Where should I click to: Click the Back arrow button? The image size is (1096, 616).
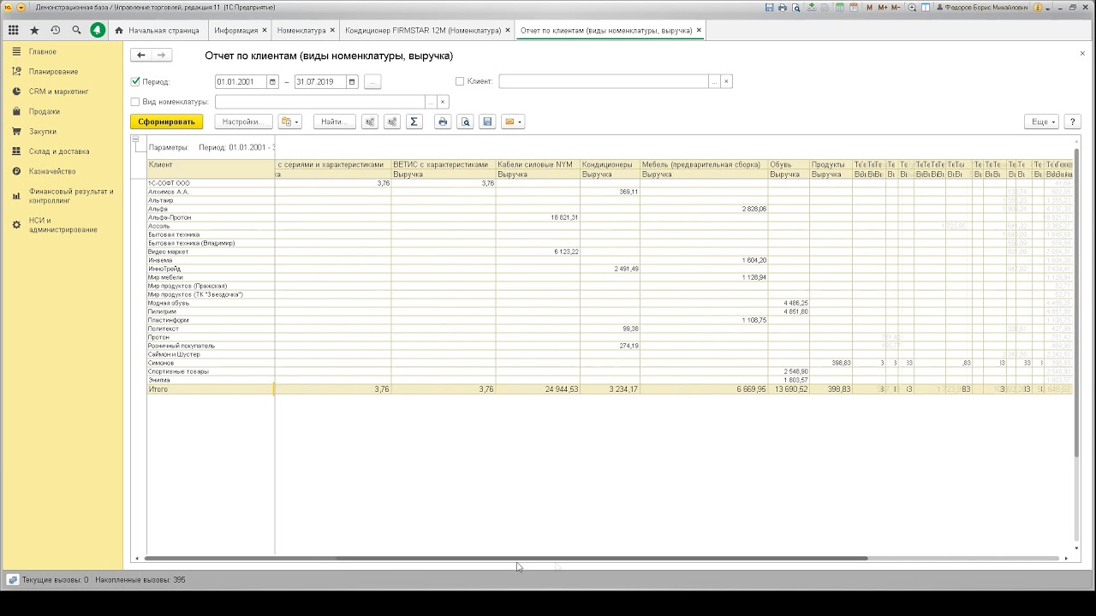[x=141, y=55]
